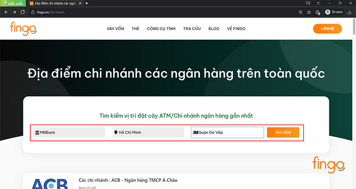Viewport: 356px width, 189px height.
Task: Open the Hồ Chí Minh province dropdown
Action: click(x=148, y=133)
